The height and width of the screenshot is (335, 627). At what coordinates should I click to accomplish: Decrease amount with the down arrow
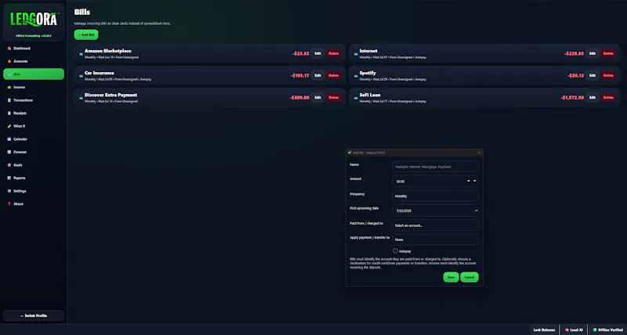coord(475,182)
